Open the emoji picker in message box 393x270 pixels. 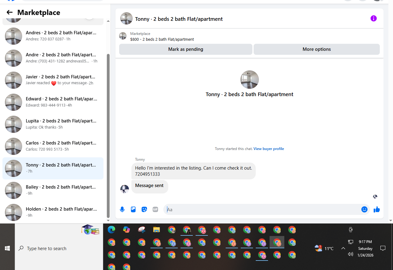pyautogui.click(x=364, y=209)
